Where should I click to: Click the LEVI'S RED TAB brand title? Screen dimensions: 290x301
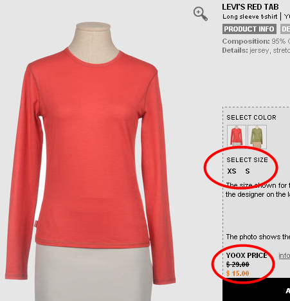pos(250,7)
